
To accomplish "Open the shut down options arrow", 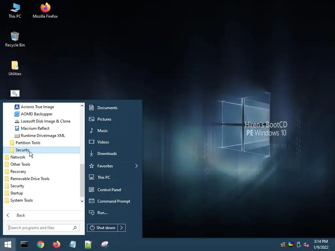I will [x=122, y=228].
